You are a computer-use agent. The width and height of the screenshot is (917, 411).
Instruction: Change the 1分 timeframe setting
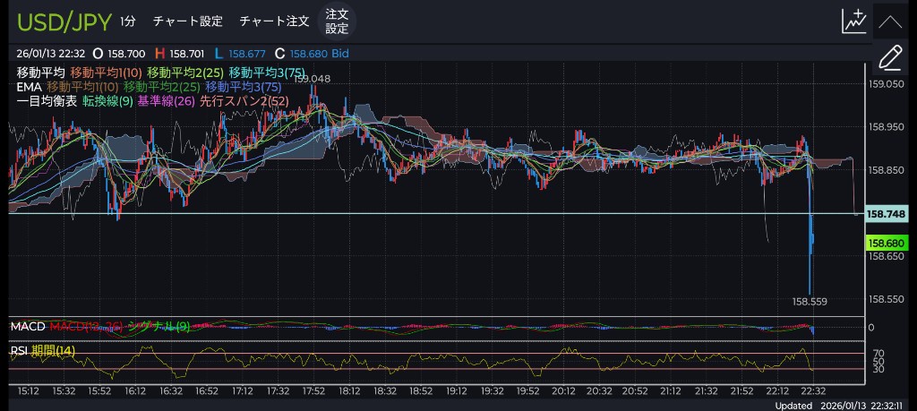pos(130,21)
